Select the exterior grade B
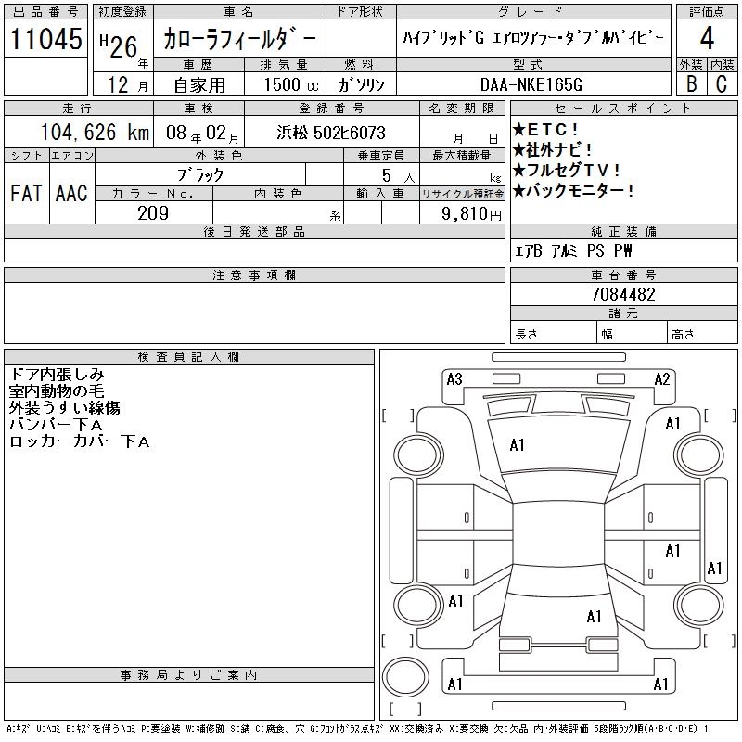This screenshot has width=742, height=742. coord(691,83)
